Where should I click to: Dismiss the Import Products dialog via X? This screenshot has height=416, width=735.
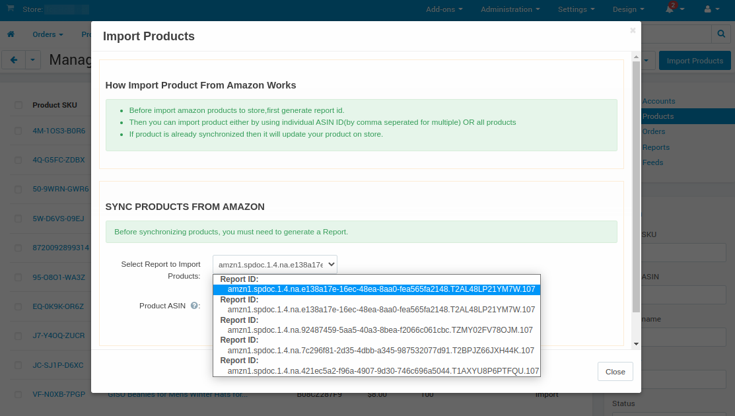(632, 30)
